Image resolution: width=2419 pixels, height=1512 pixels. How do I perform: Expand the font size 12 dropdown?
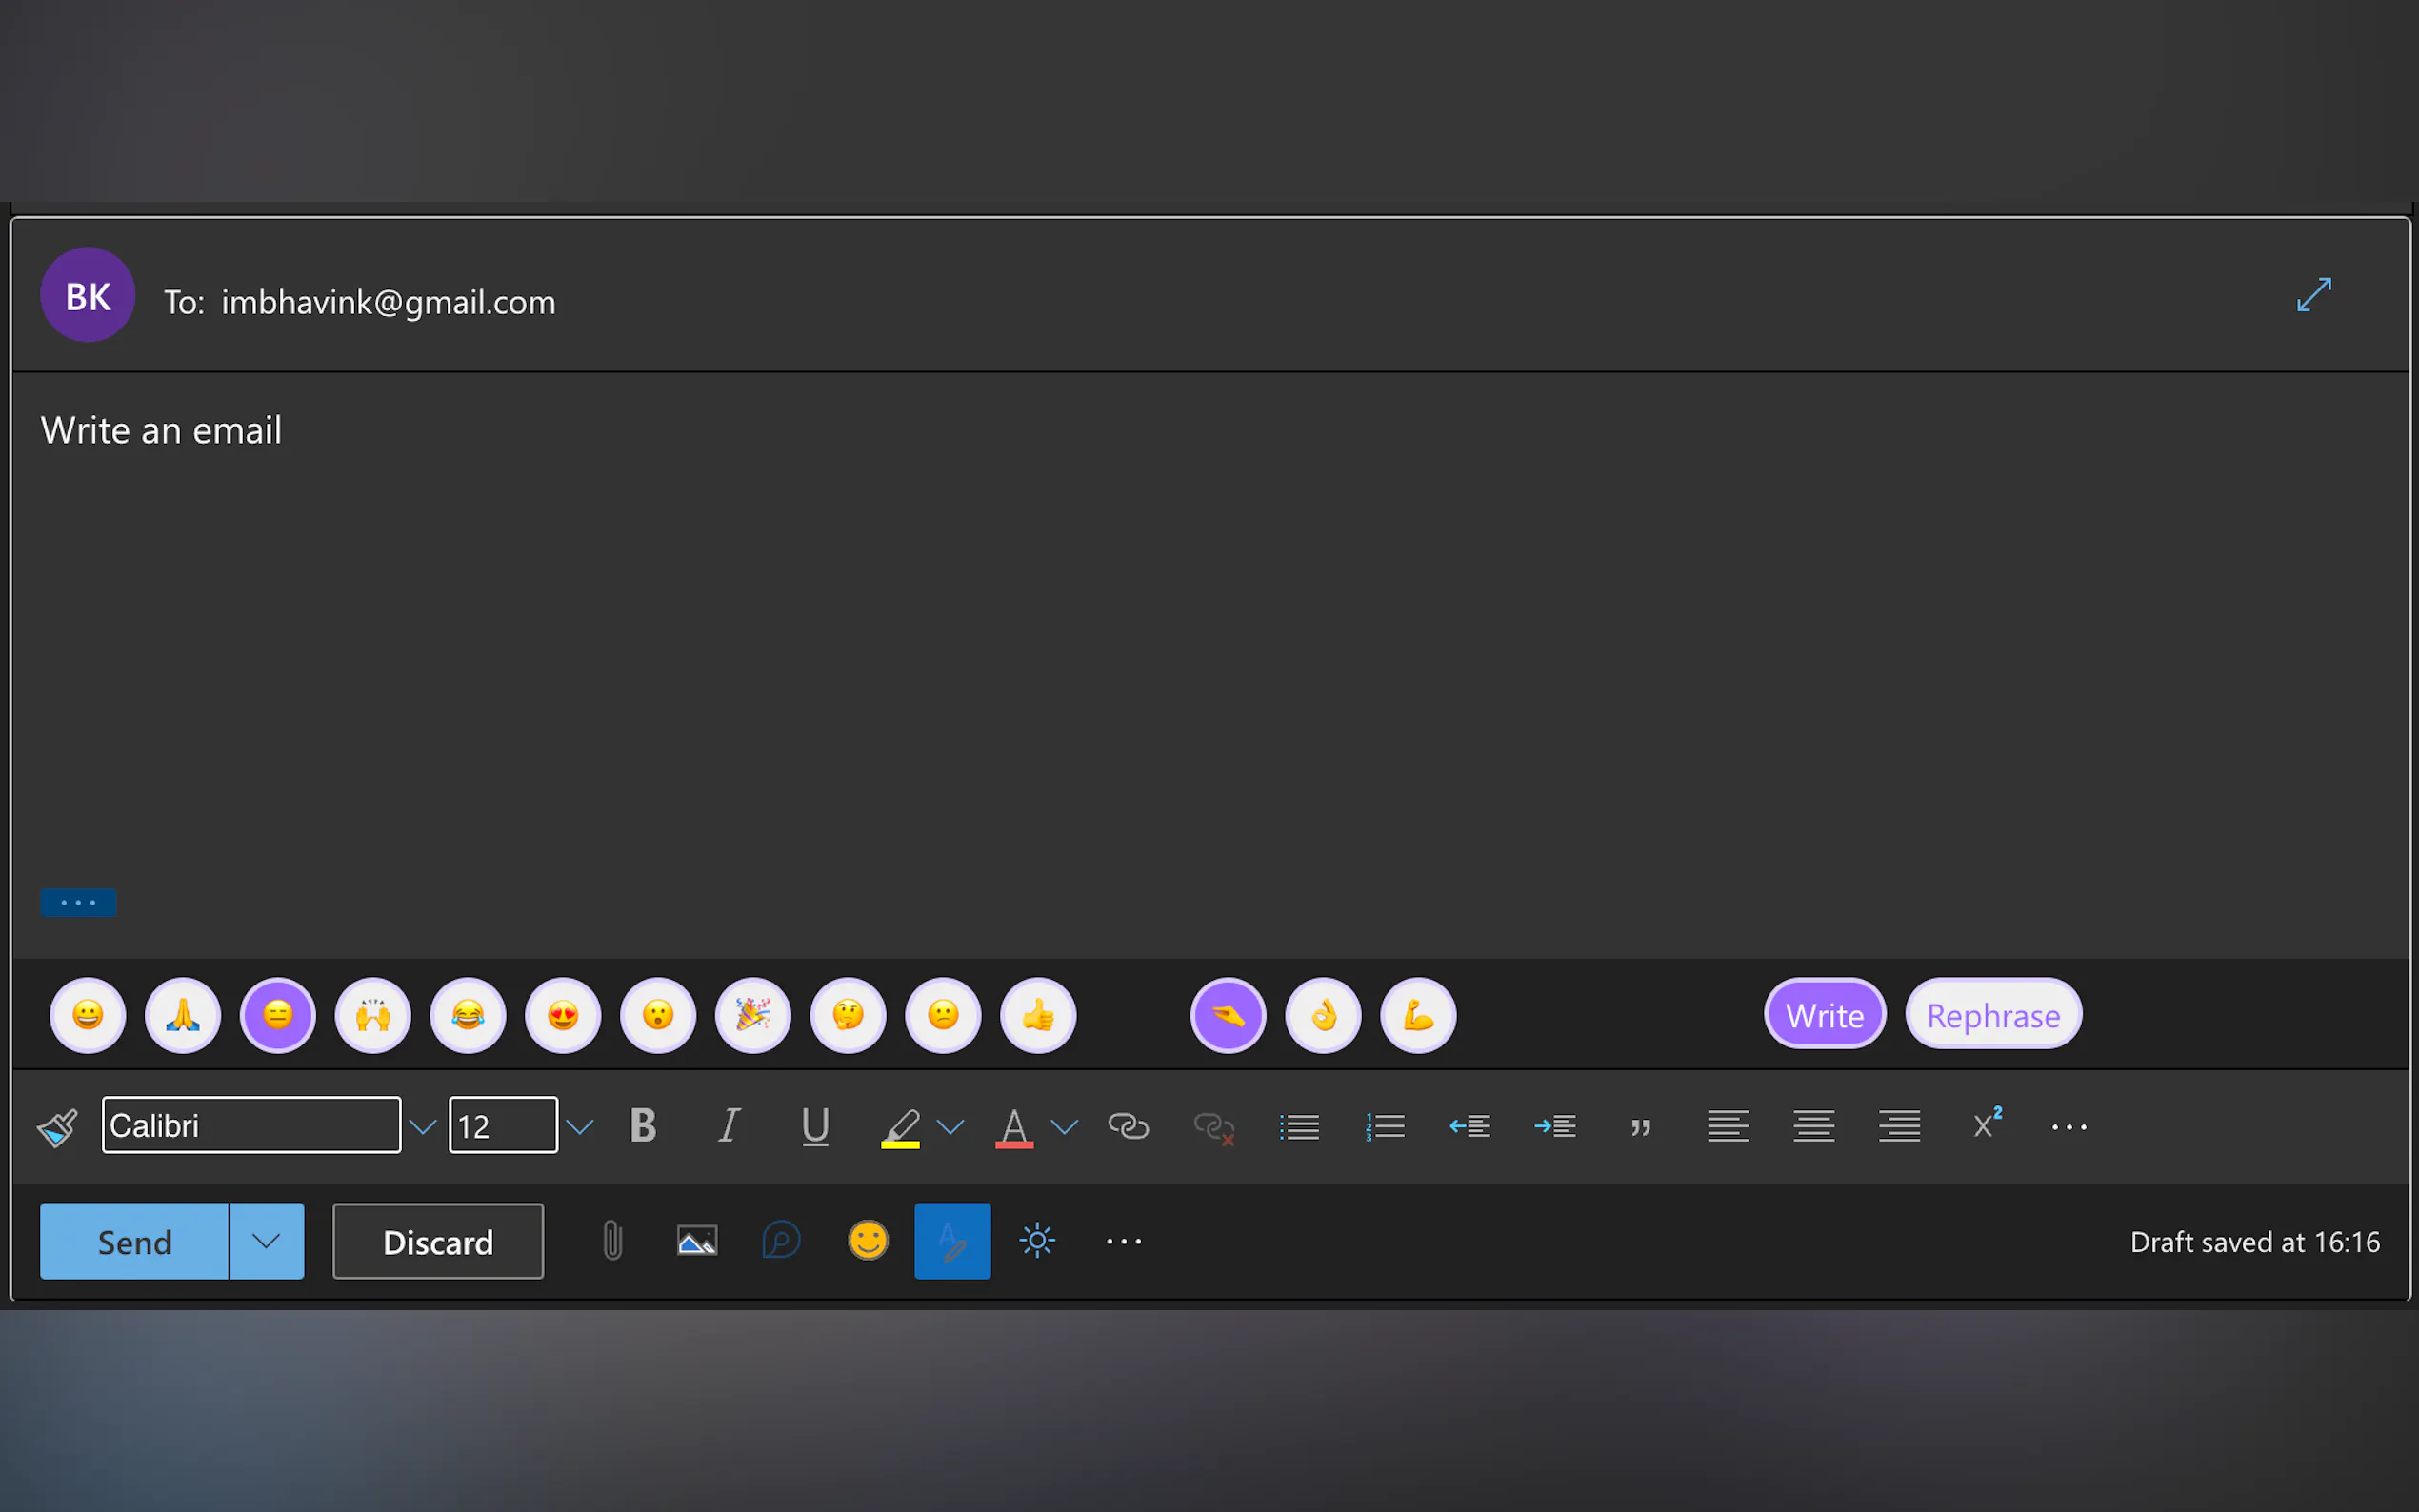pos(580,1127)
